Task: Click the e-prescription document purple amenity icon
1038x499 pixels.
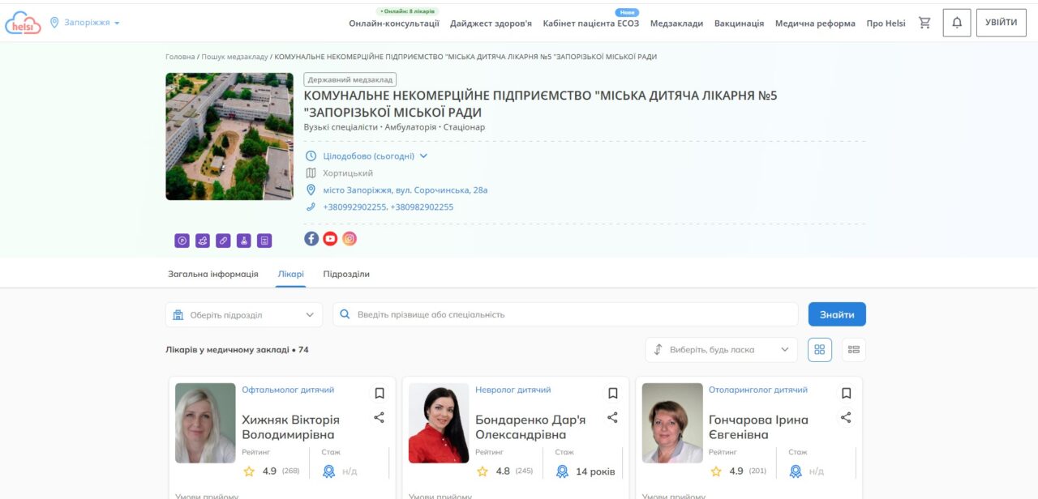Action: click(x=264, y=241)
